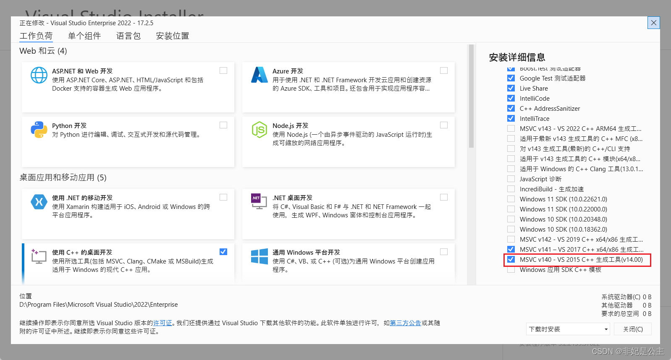Switch to the 语言包 tab

click(x=128, y=36)
